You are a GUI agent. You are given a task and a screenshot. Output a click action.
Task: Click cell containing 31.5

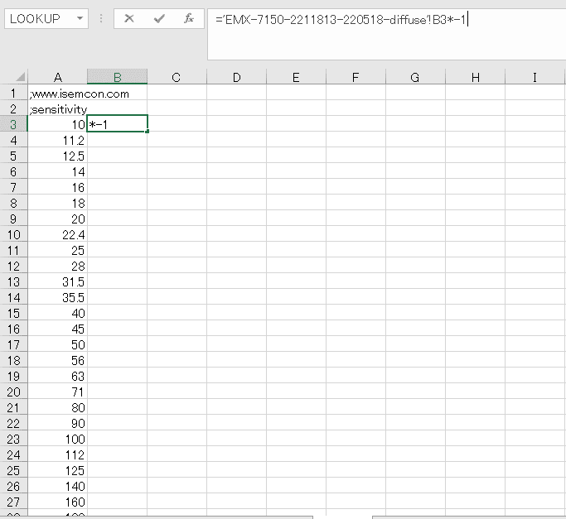[x=57, y=281]
